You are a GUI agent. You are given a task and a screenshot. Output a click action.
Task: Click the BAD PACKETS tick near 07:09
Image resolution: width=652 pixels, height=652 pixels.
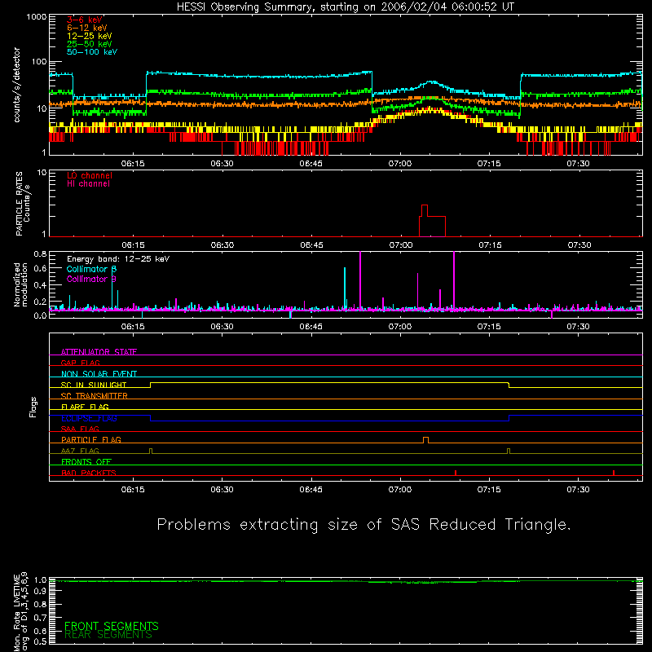456,473
